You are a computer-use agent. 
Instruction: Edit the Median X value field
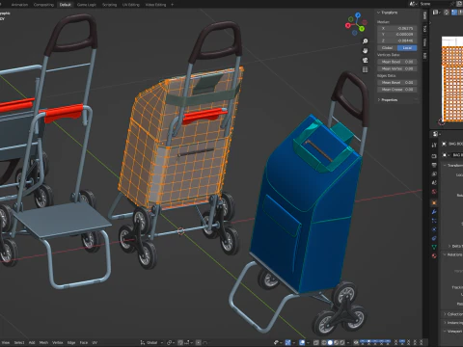pyautogui.click(x=397, y=28)
